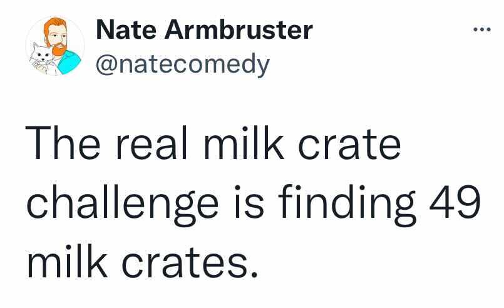Click the word "crate" on the first line
This screenshot has height=308, width=504.
coord(349,145)
